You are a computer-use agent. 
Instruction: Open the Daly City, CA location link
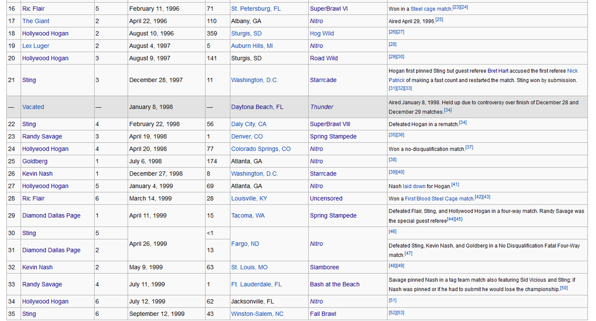coord(249,124)
